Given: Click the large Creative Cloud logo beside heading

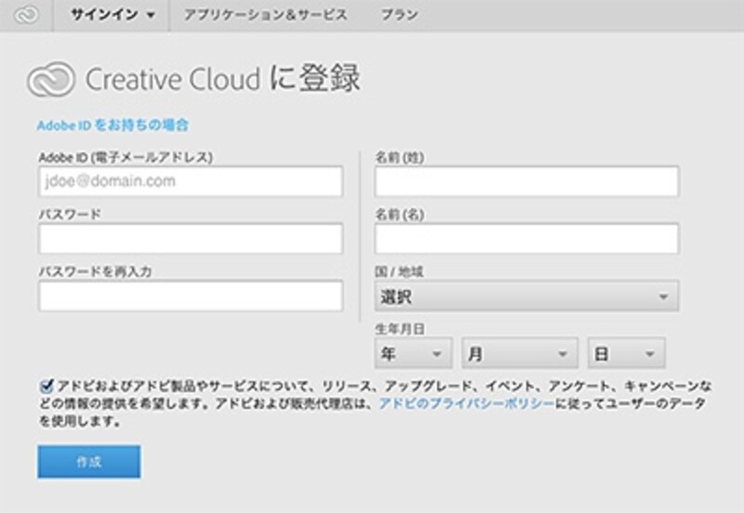Looking at the screenshot, I should coord(51,79).
